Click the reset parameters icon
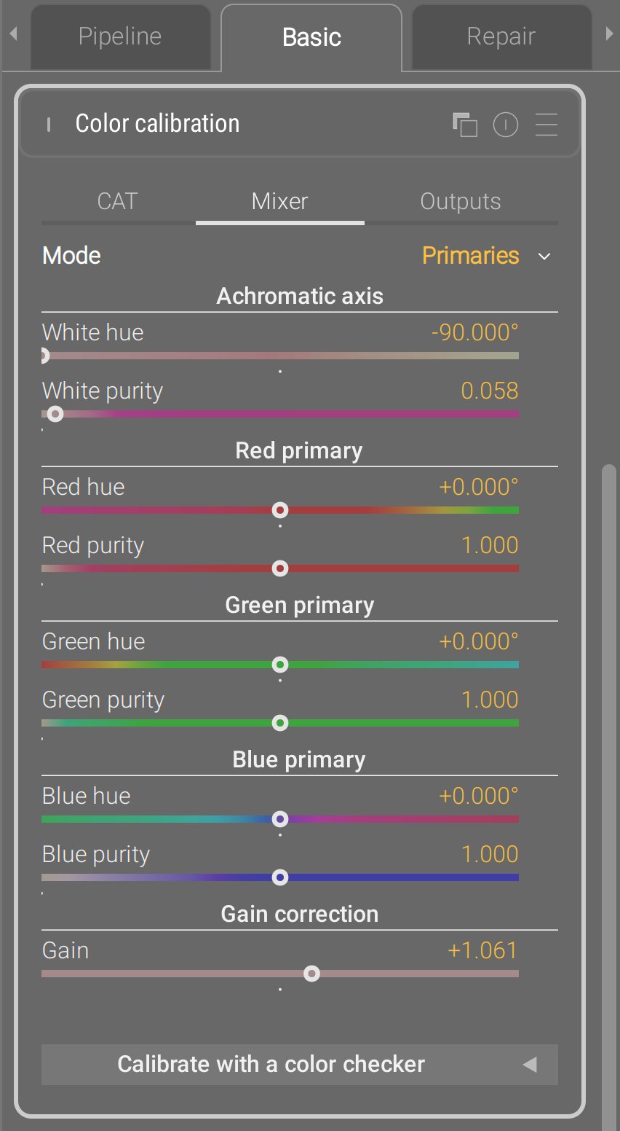 click(x=506, y=125)
